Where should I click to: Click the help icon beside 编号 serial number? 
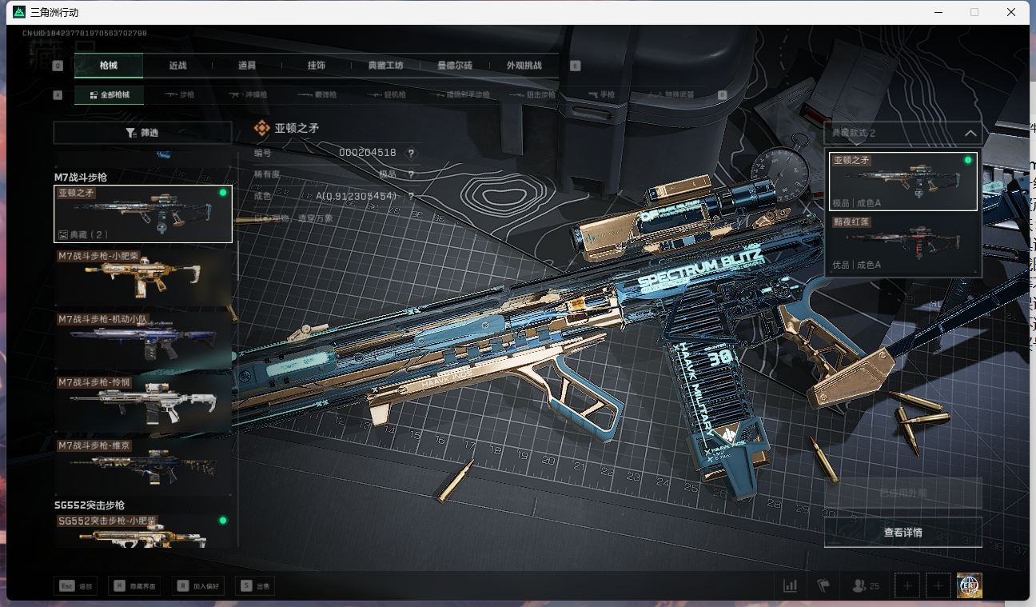412,154
